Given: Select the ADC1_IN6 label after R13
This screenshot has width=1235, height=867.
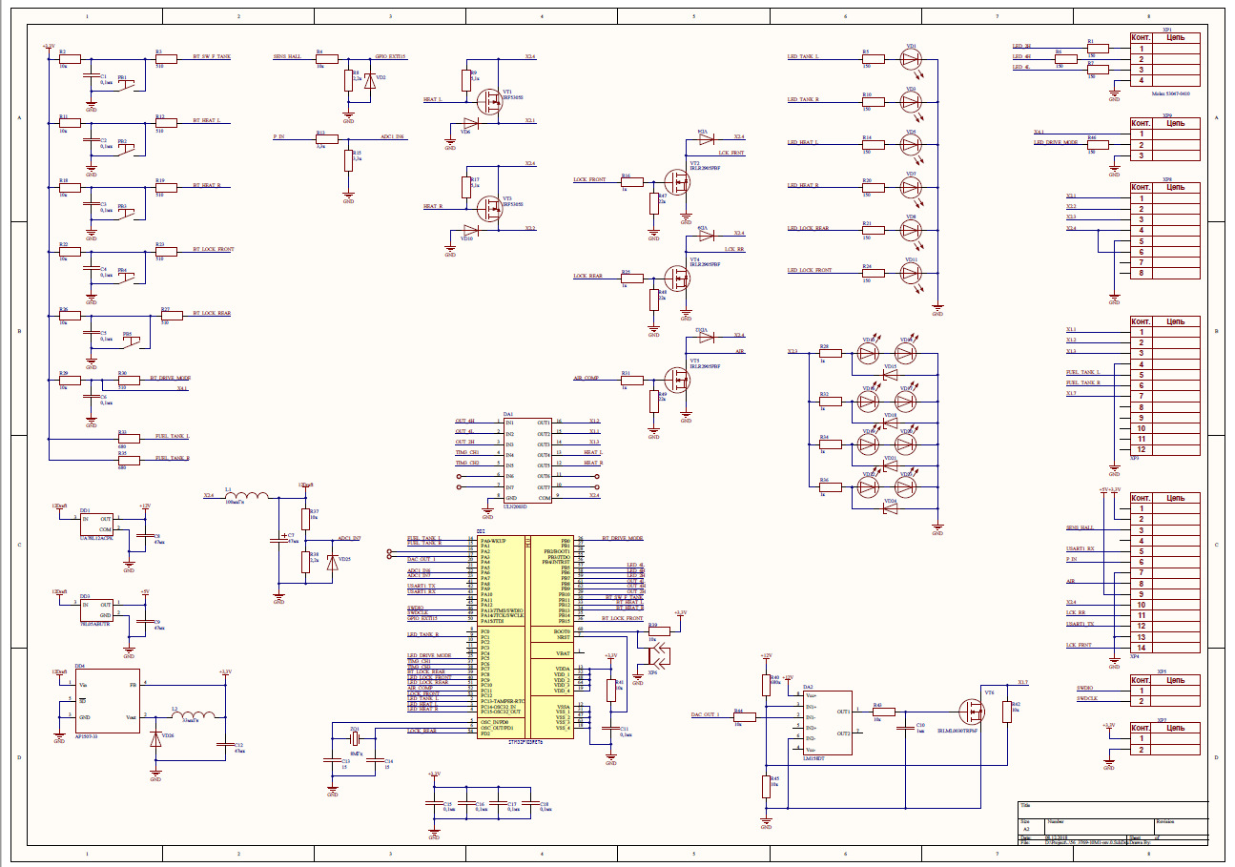Looking at the screenshot, I should [x=393, y=137].
